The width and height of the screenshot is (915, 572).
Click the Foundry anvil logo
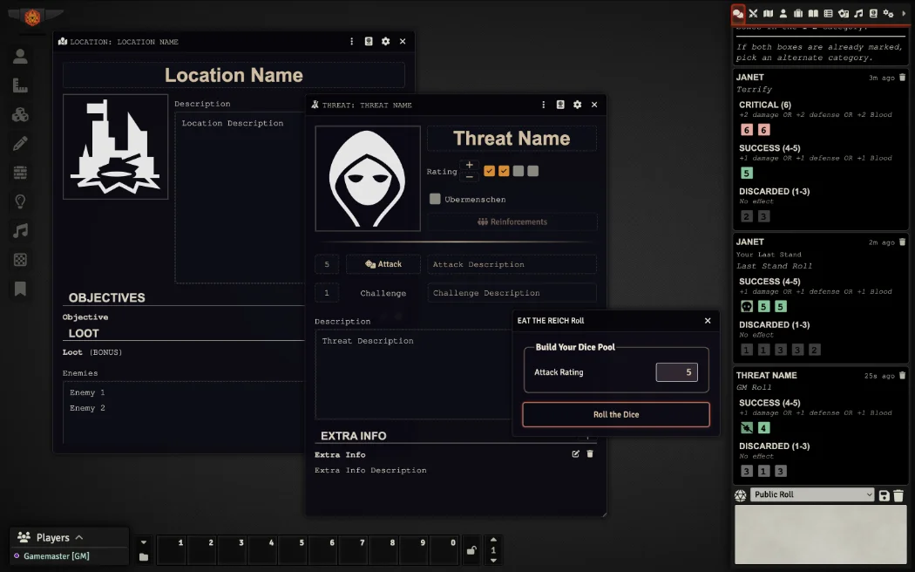(x=33, y=17)
